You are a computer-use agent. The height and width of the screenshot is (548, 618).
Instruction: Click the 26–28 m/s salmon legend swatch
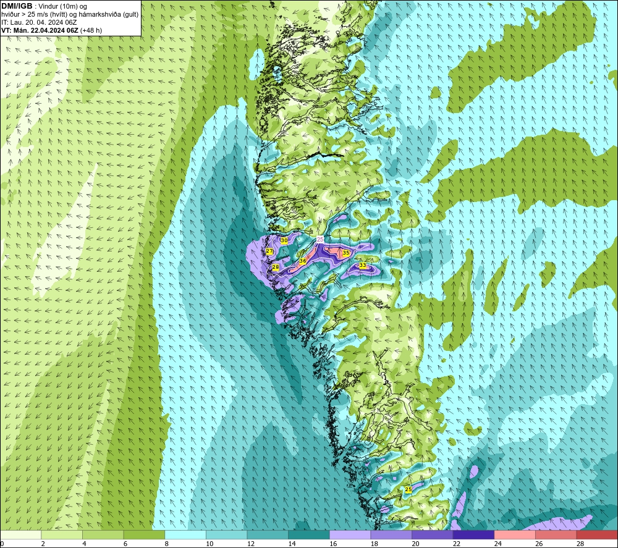point(556,535)
